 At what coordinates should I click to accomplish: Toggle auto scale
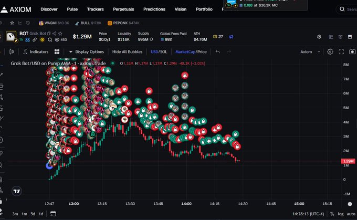click(x=351, y=214)
